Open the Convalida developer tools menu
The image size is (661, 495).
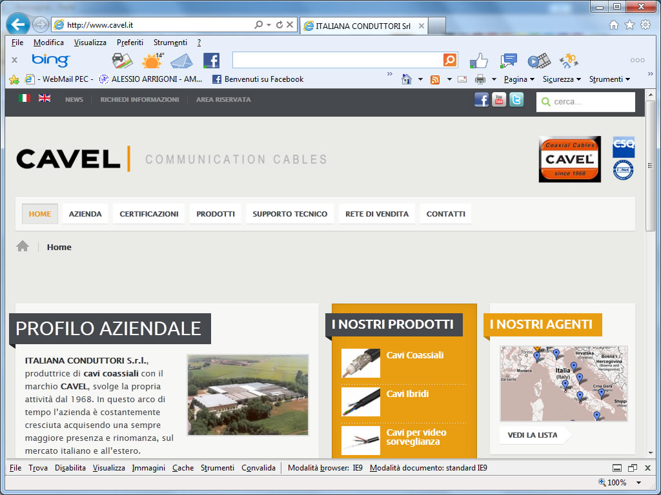pos(258,468)
